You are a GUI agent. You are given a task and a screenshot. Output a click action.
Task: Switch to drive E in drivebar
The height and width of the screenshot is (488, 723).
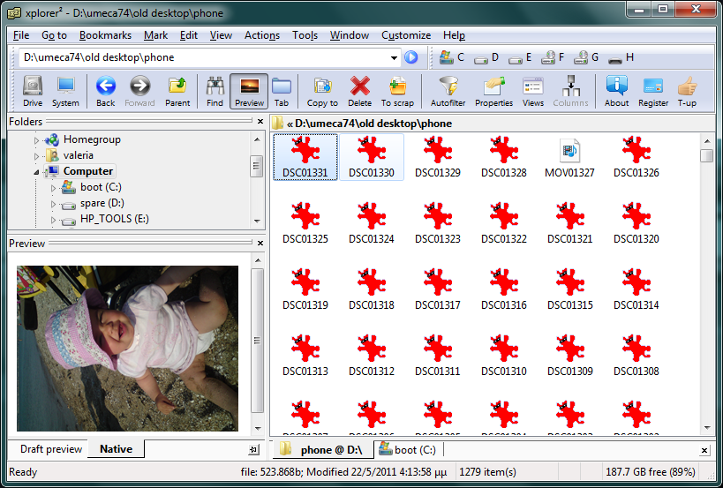pyautogui.click(x=520, y=57)
